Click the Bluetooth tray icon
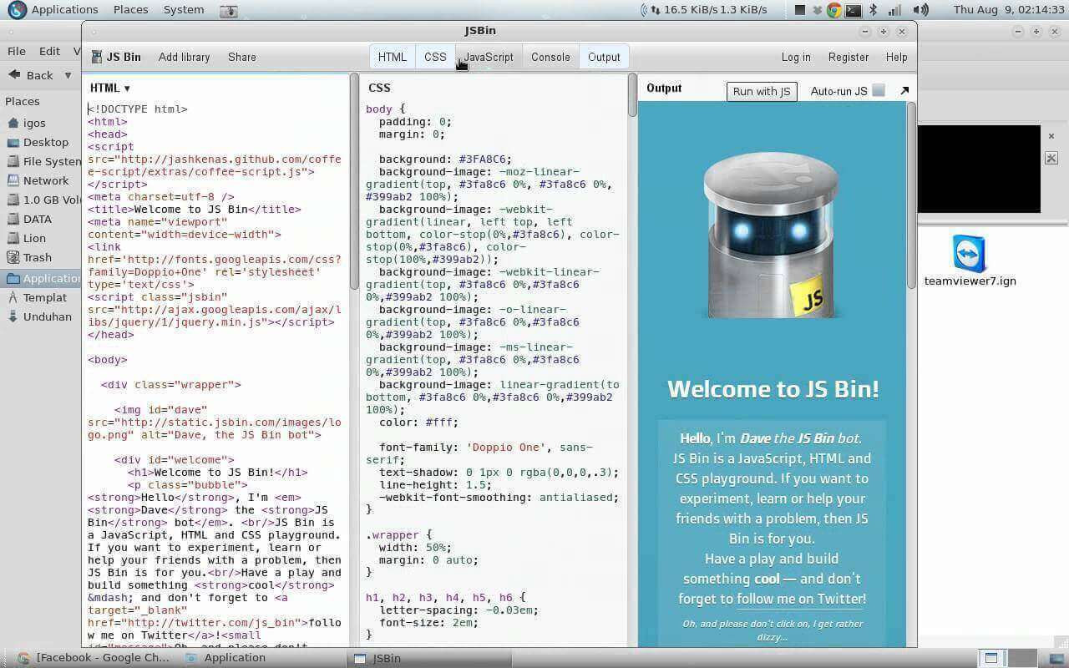The width and height of the screenshot is (1069, 668). point(874,10)
